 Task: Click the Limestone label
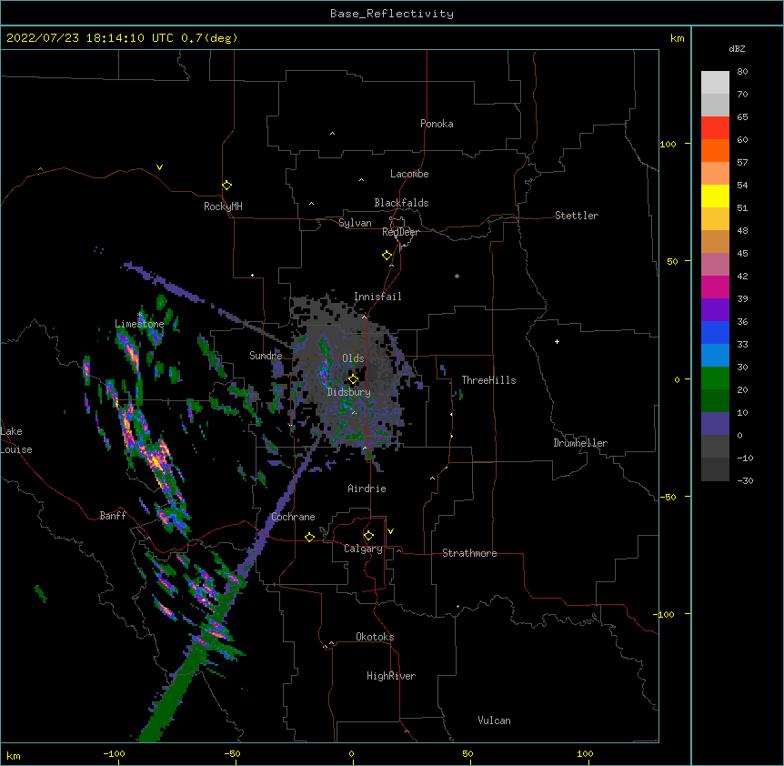(139, 324)
